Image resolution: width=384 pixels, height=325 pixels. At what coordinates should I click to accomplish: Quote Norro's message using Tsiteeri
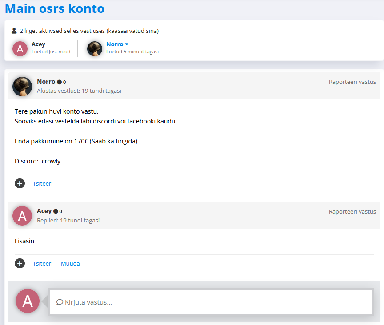(43, 183)
